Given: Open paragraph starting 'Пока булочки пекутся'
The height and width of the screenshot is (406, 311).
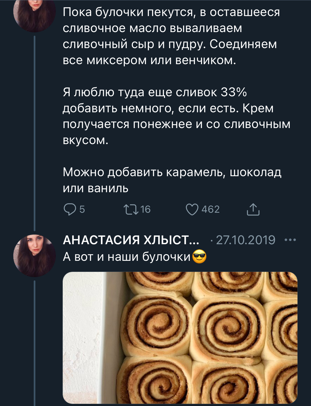Looking at the screenshot, I should pos(171,36).
